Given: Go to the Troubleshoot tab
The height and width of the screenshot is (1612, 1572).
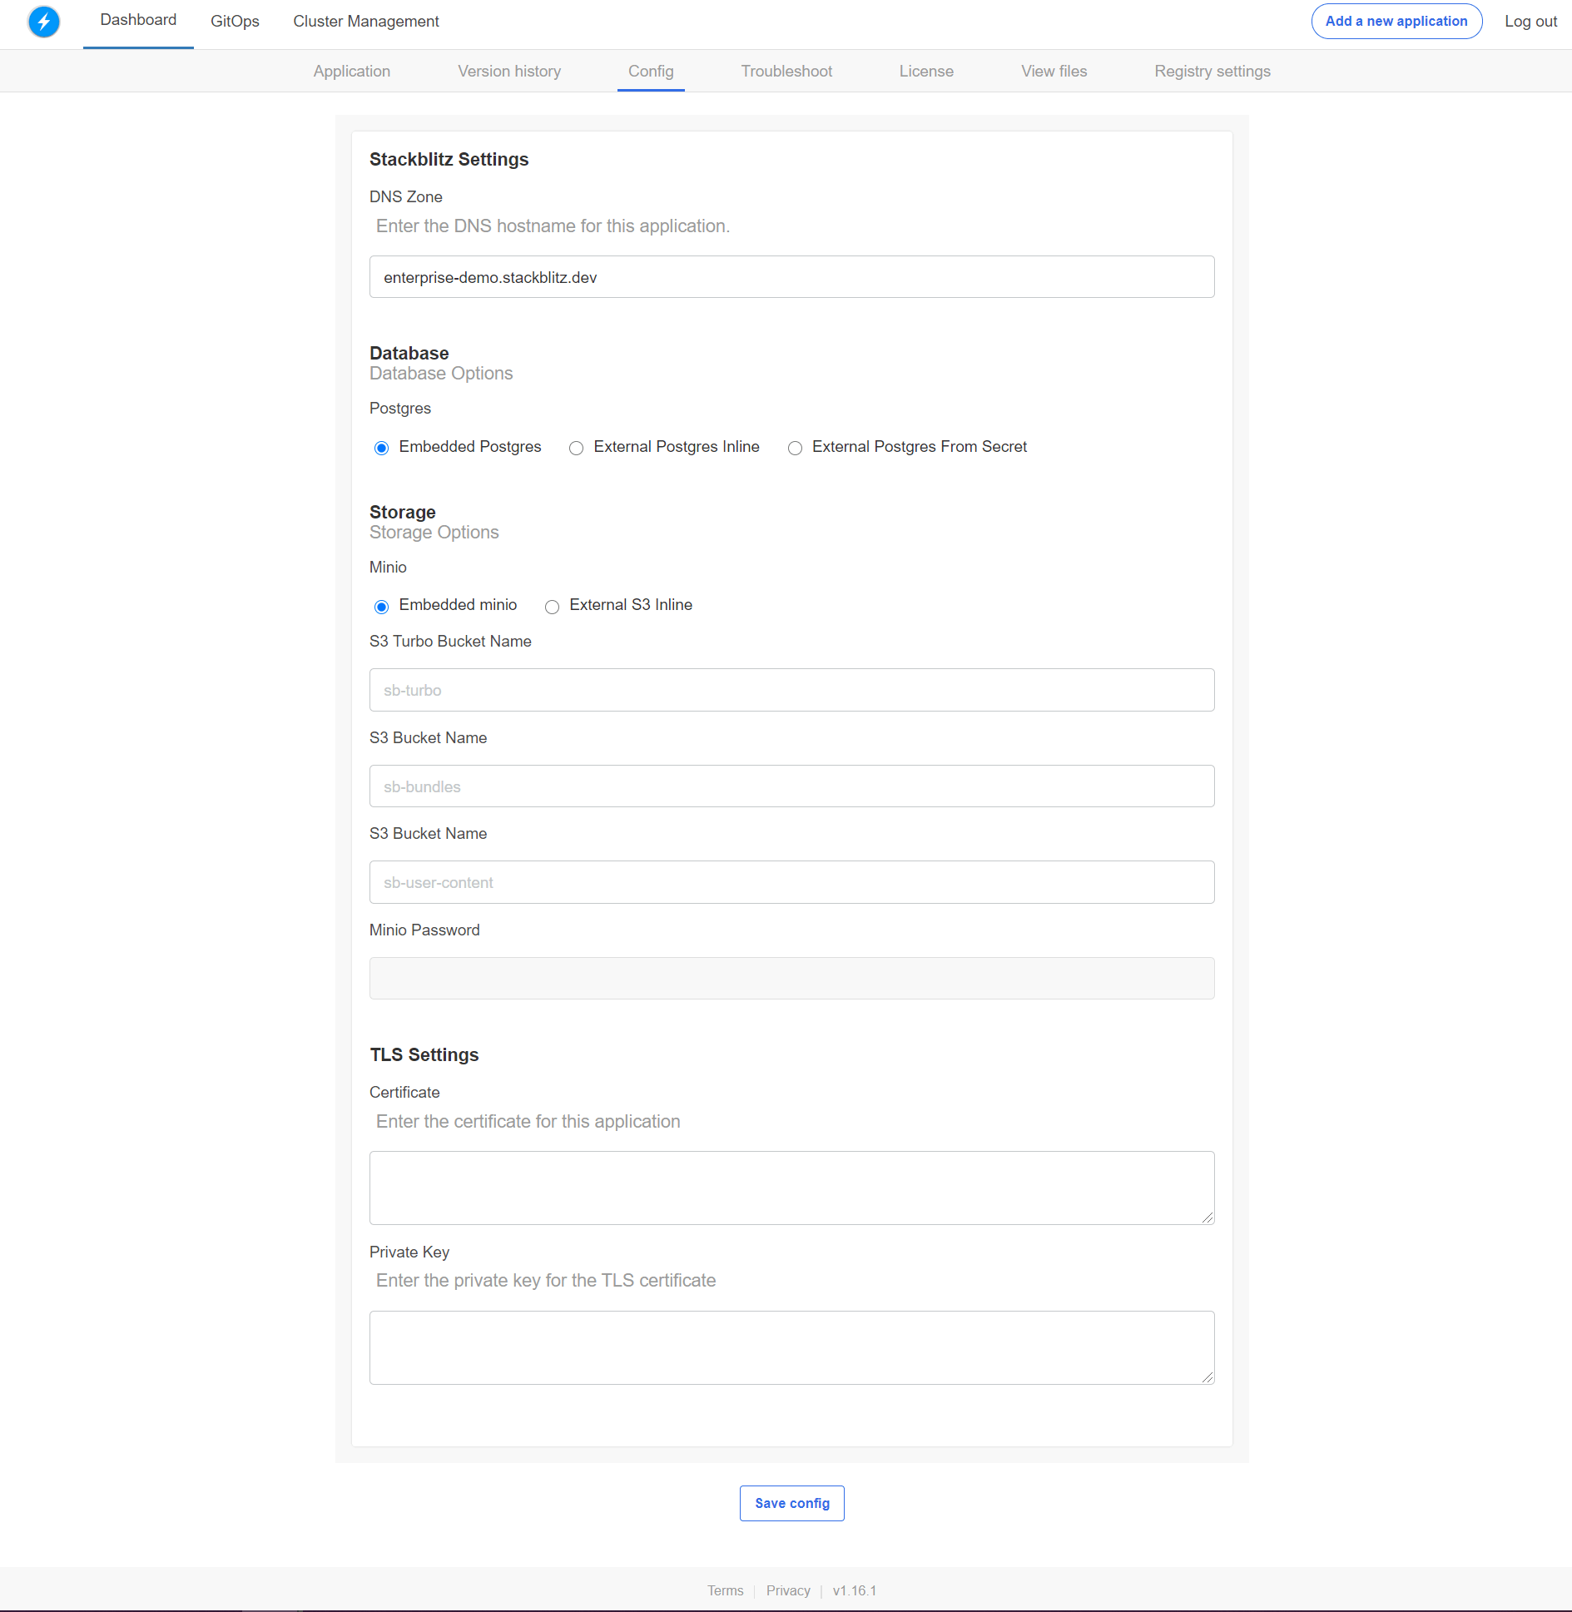Looking at the screenshot, I should click(786, 72).
